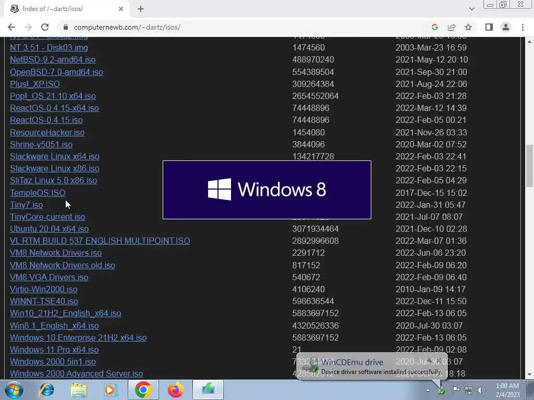Viewport: 534px width, 400px height.
Task: Open VM8 Network Drivers.old.iso link
Action: [x=63, y=265]
